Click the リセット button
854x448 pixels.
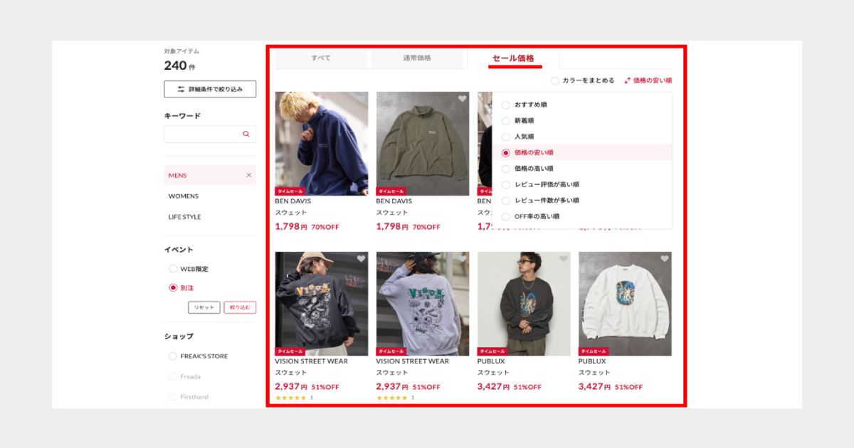(x=204, y=307)
